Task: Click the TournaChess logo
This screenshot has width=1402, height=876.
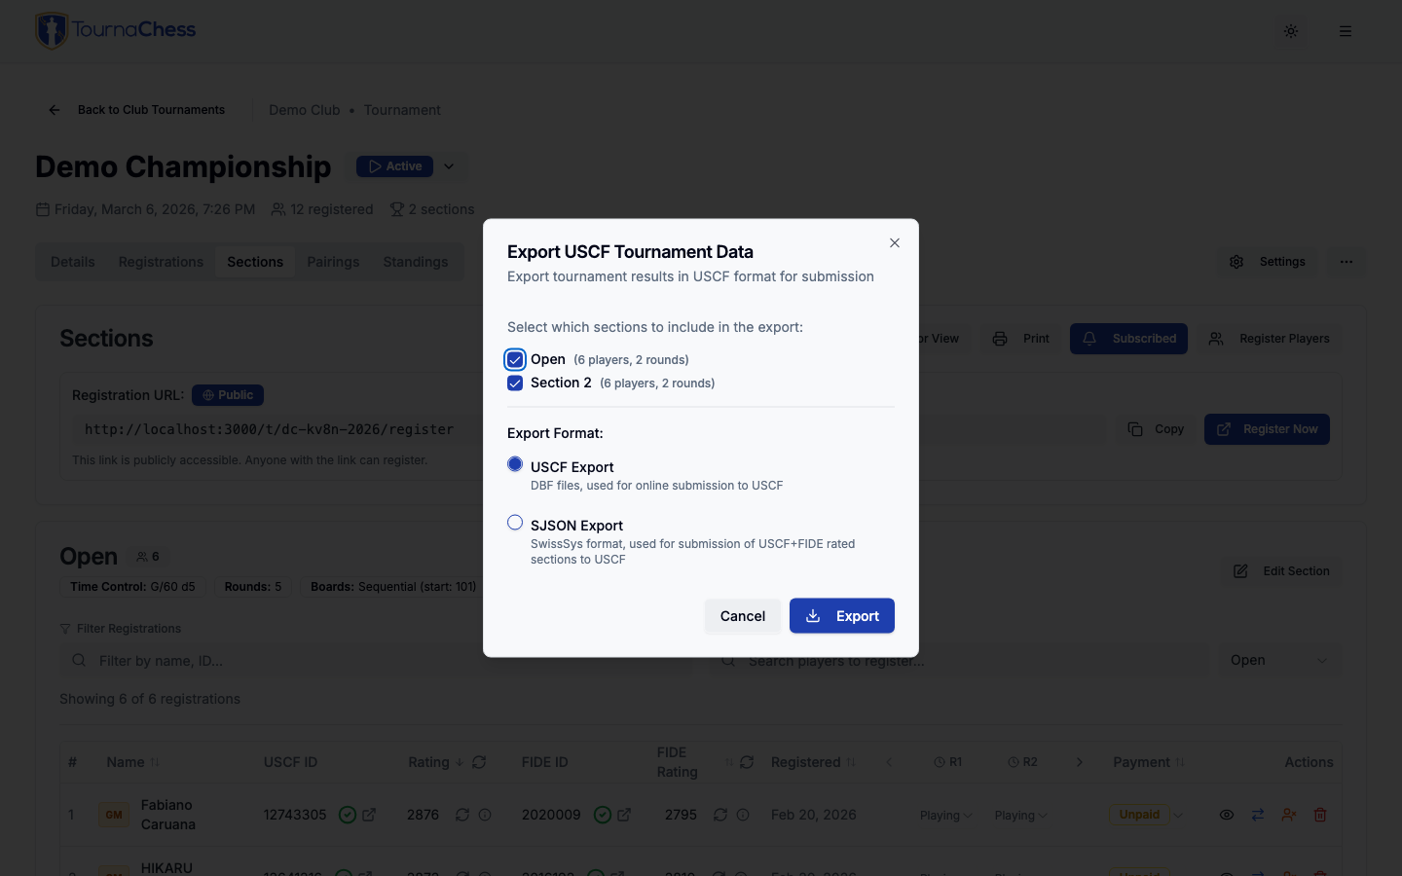Action: pyautogui.click(x=116, y=30)
